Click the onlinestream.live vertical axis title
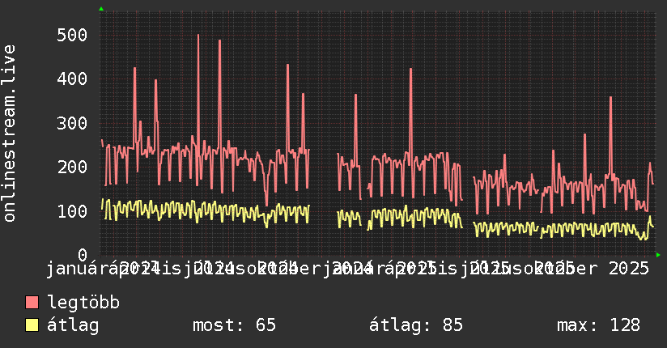The height and width of the screenshot is (348, 667). [x=9, y=134]
